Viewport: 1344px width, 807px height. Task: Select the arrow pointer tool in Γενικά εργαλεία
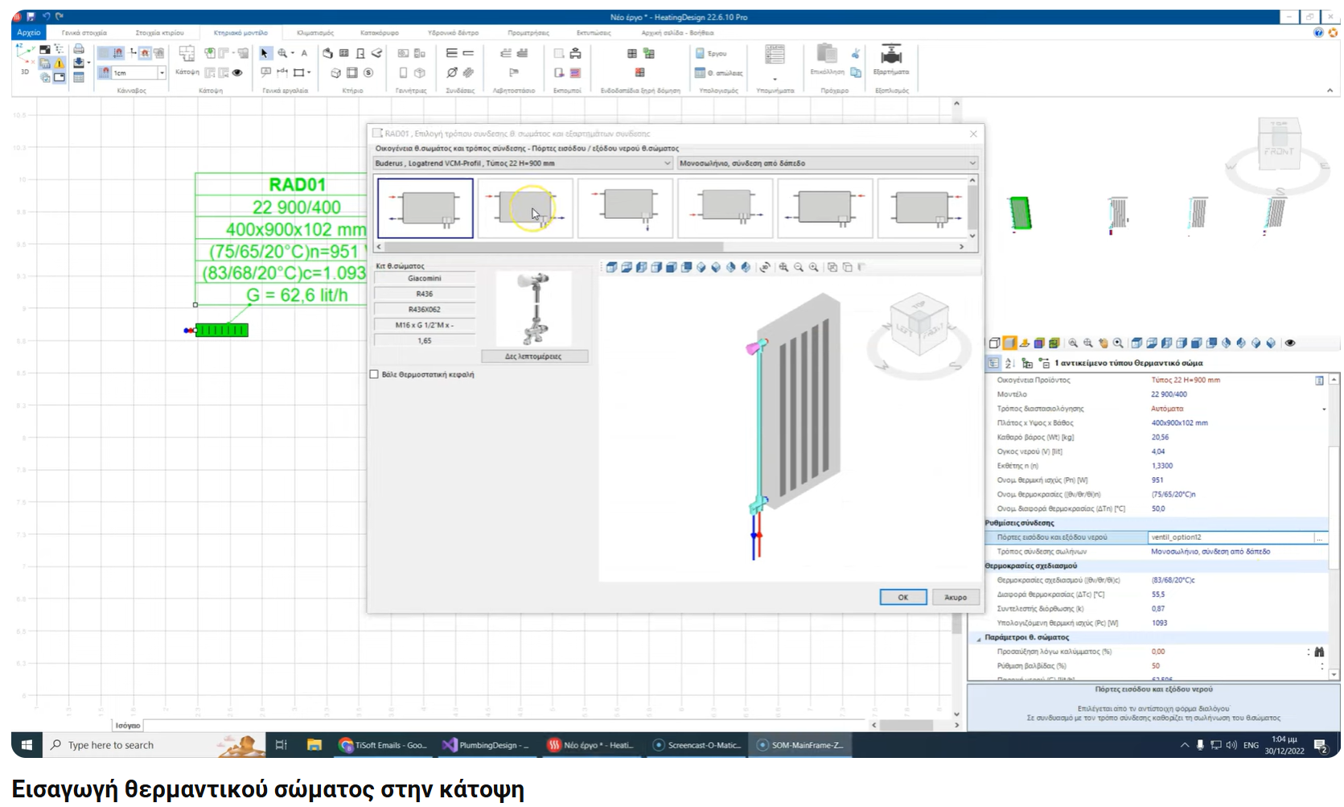pyautogui.click(x=265, y=53)
